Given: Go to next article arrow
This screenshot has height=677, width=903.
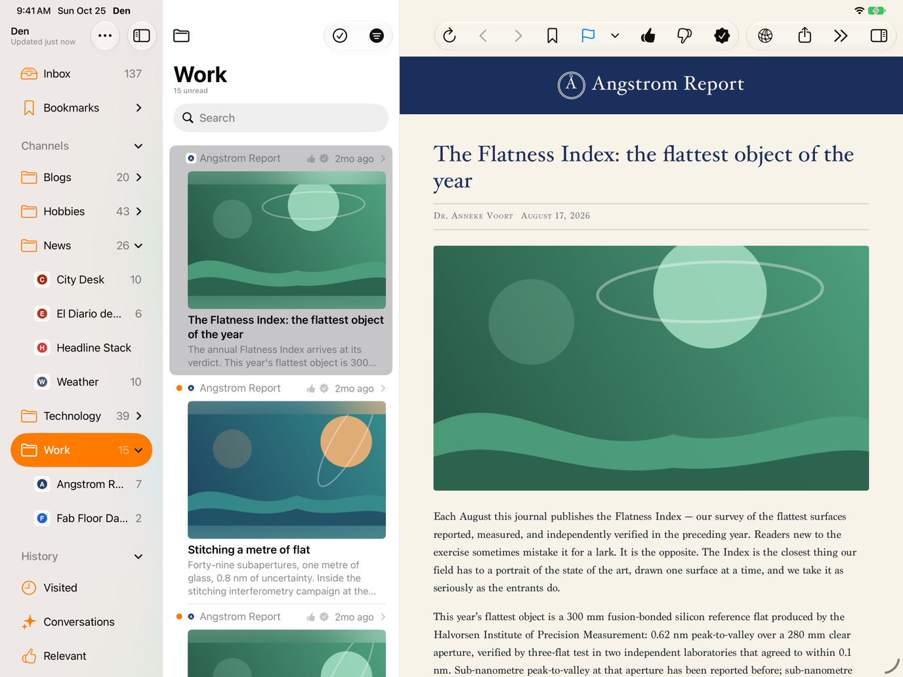Looking at the screenshot, I should click(518, 35).
